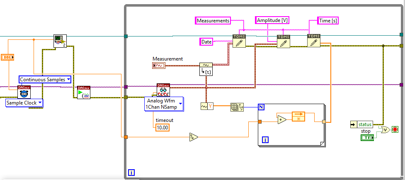Select the Array Size function node

[237, 107]
